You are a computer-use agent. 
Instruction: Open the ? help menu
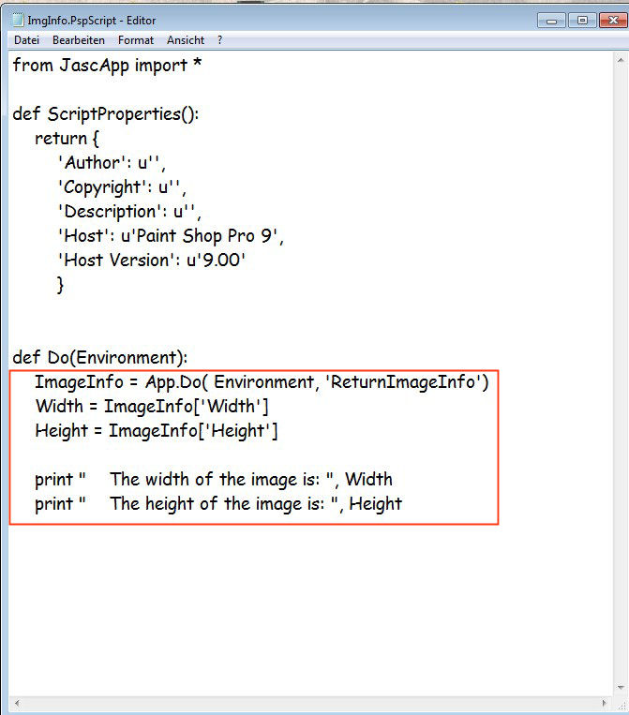pyautogui.click(x=219, y=40)
